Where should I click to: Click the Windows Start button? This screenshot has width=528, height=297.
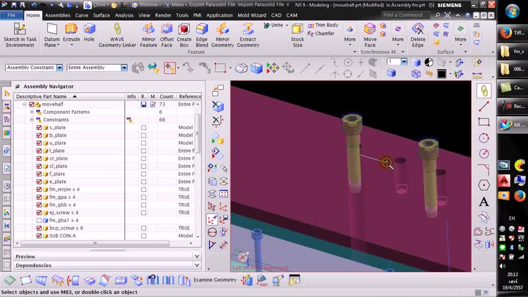tap(512, 11)
